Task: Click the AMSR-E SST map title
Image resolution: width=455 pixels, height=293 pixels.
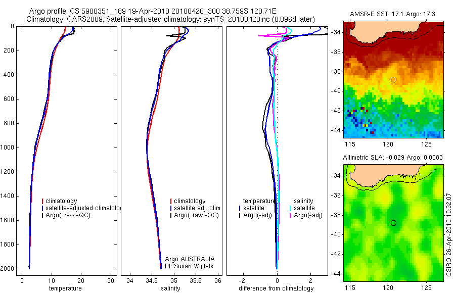Action: [392, 14]
